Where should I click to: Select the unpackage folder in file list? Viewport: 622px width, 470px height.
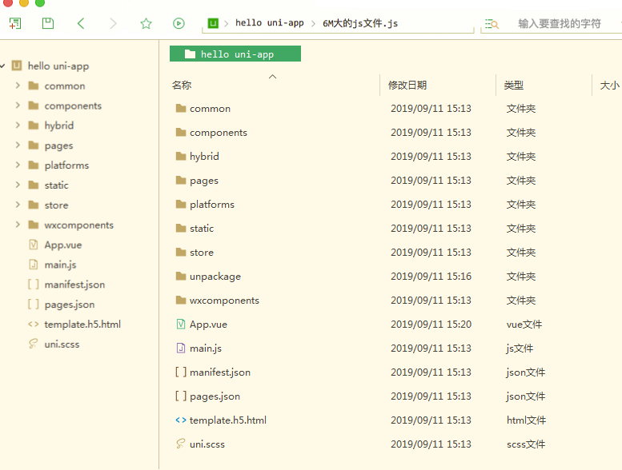click(x=215, y=277)
